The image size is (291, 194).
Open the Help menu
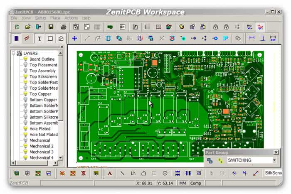[x=86, y=18]
